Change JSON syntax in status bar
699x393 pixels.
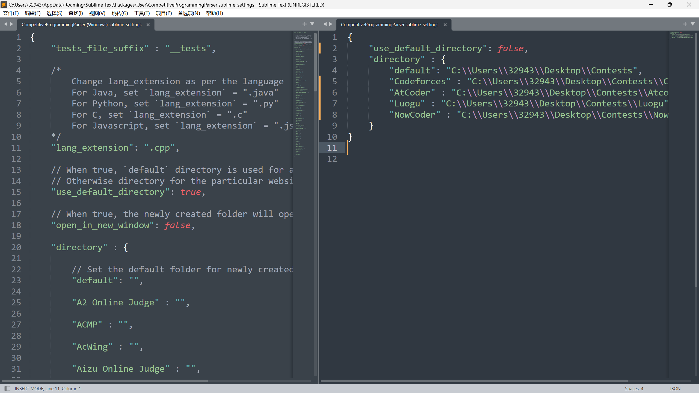tap(675, 388)
